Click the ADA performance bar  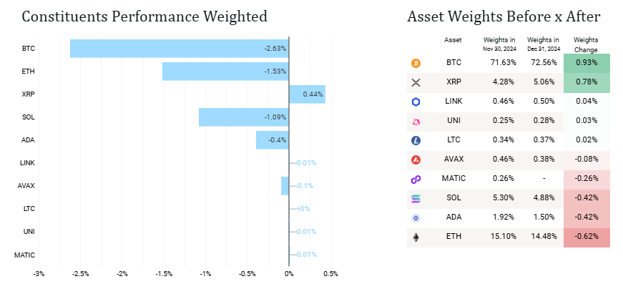click(272, 139)
